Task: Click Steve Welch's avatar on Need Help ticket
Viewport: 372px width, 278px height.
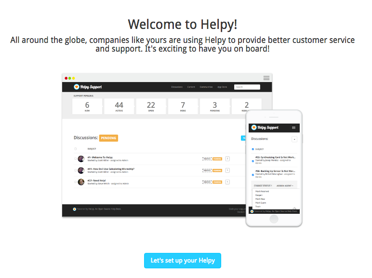Action: pyautogui.click(x=81, y=182)
